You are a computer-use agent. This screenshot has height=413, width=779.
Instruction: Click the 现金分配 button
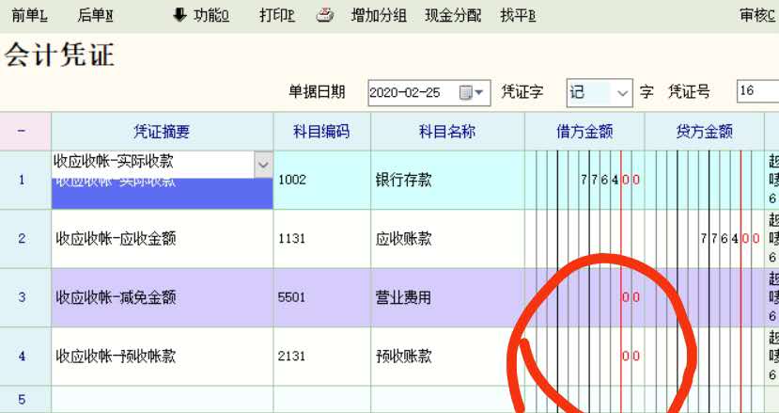click(x=453, y=15)
